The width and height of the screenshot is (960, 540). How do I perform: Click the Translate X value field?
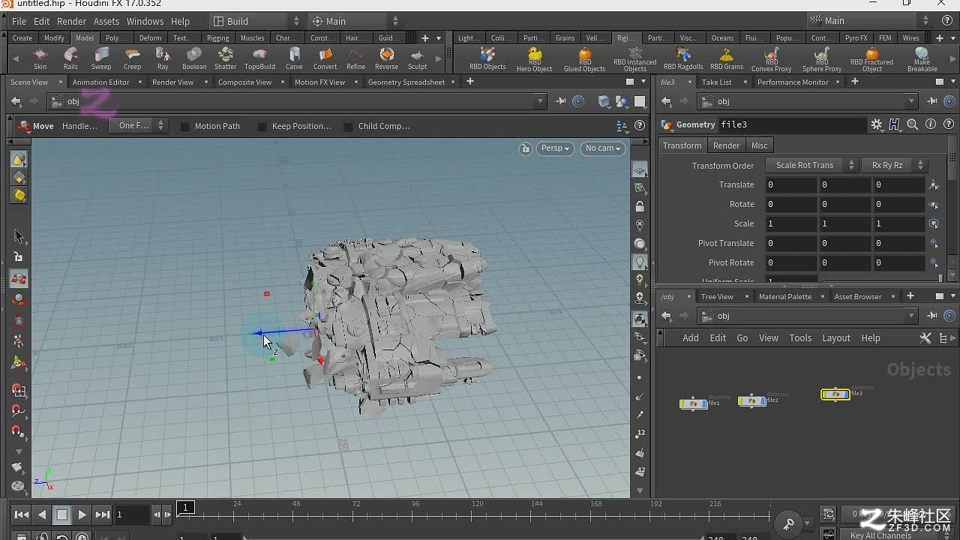tap(791, 184)
